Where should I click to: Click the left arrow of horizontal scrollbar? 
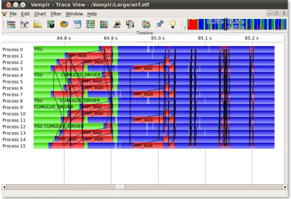[4, 187]
